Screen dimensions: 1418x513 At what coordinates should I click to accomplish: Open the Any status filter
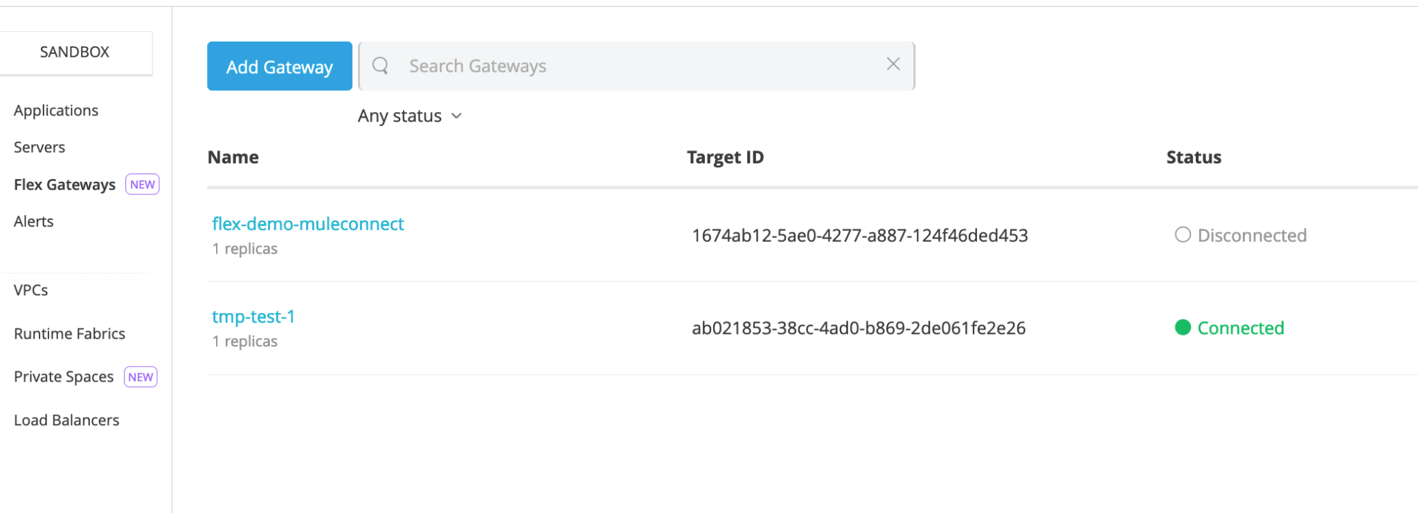pyautogui.click(x=409, y=116)
